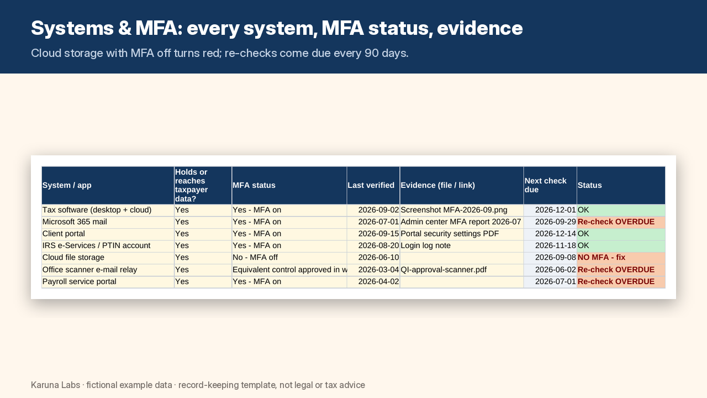707x398 pixels.
Task: Click the Karuna Labs footer disclaimer text
Action: click(198, 385)
